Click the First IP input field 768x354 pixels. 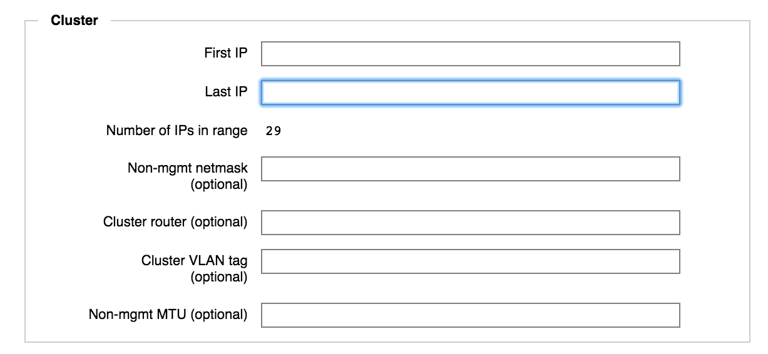[x=470, y=54]
